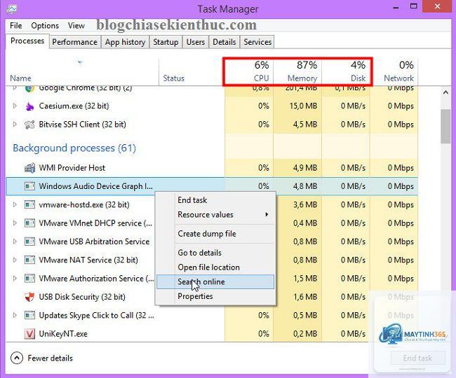The image size is (456, 378).
Task: Open the View menu
Action: click(x=76, y=26)
